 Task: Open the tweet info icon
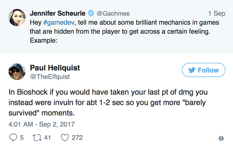(x=221, y=139)
